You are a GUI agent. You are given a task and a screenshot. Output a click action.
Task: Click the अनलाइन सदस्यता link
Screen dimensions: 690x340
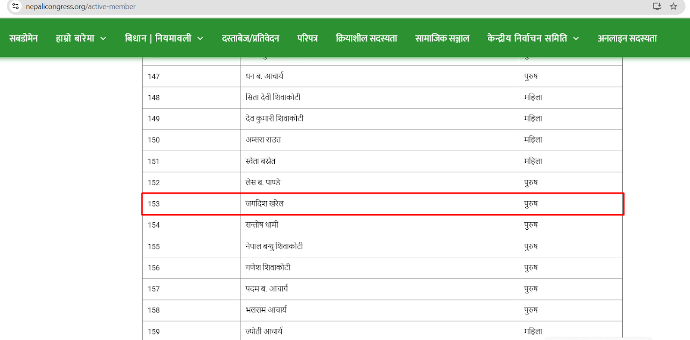pos(627,38)
